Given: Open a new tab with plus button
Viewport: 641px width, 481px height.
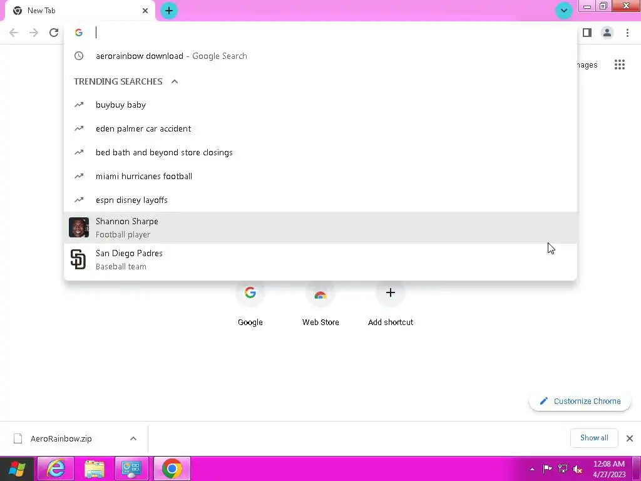Looking at the screenshot, I should 169,11.
